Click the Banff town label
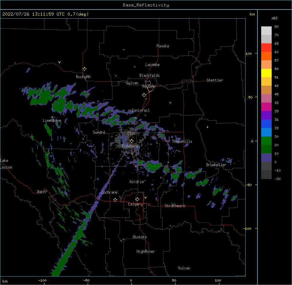 (42, 192)
